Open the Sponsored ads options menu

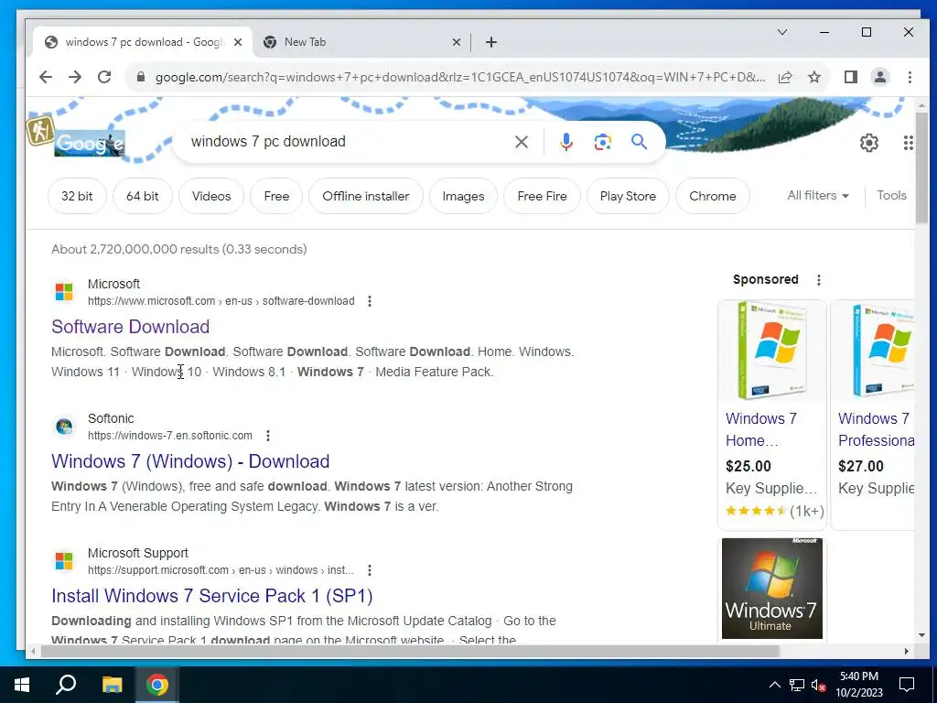coord(819,280)
